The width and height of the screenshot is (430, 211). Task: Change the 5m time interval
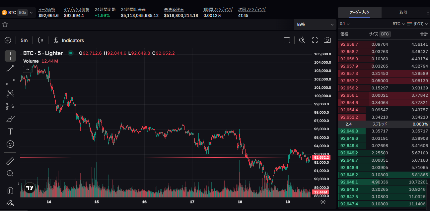24,40
